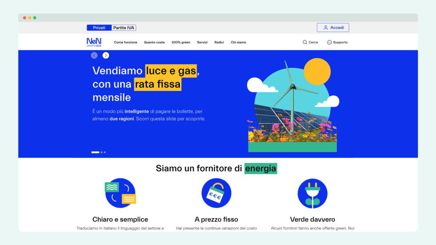Open the Quanto costa menu item
436x245 pixels.
(154, 43)
